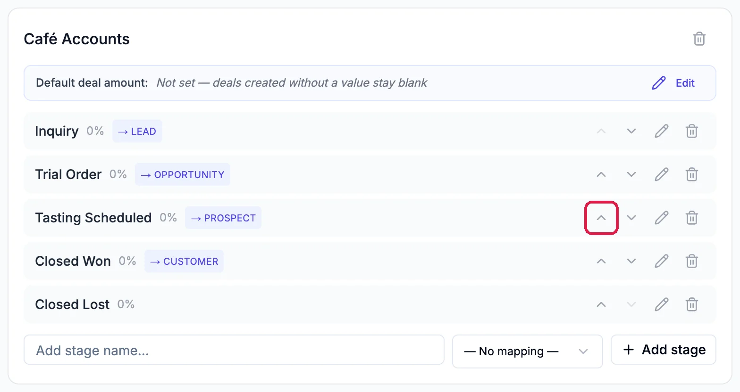
Task: Edit the Inquiry stage with the pencil icon
Action: click(x=662, y=131)
